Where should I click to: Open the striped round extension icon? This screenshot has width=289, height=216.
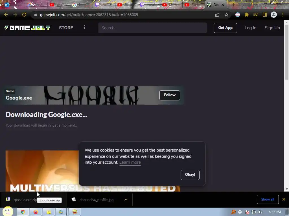(x=238, y=15)
